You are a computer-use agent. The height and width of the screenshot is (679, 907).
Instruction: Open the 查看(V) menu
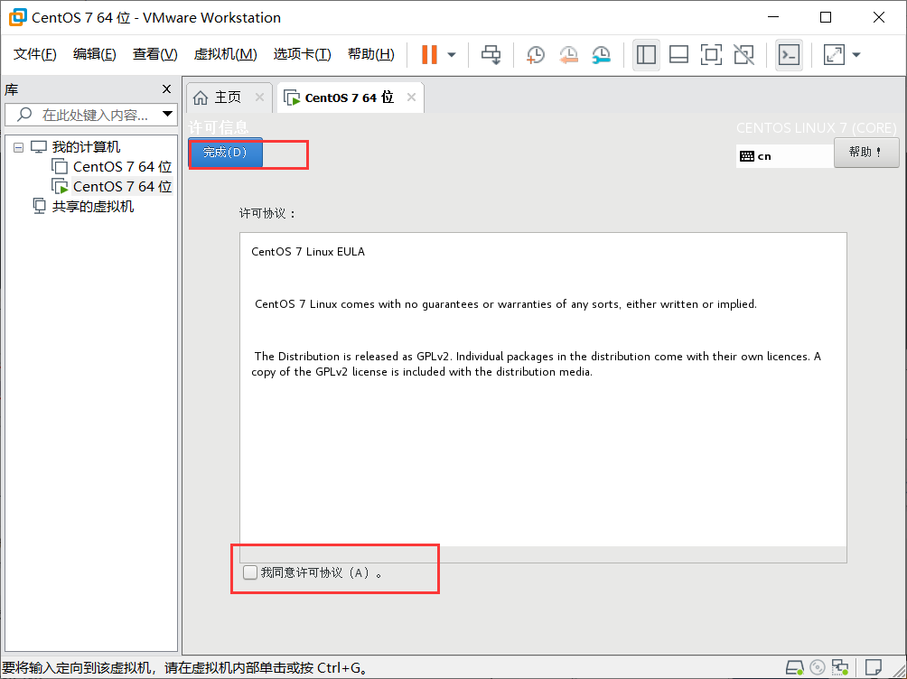[x=155, y=54]
